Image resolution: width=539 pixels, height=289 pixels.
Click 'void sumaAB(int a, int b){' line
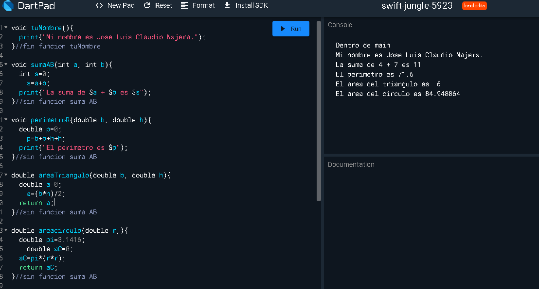click(x=62, y=65)
